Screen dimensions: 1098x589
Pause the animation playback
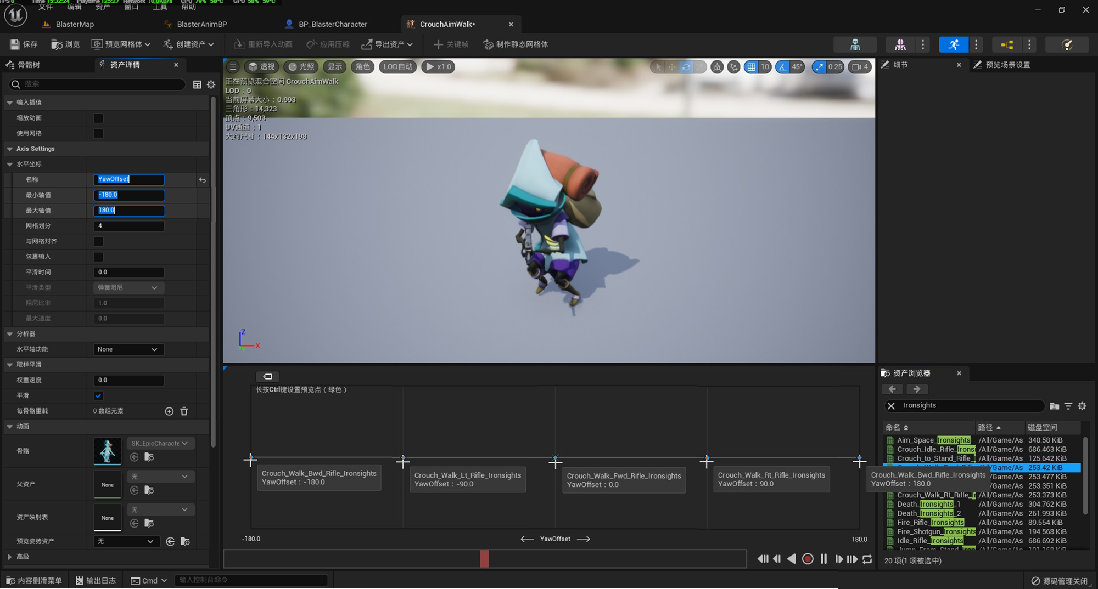(824, 559)
